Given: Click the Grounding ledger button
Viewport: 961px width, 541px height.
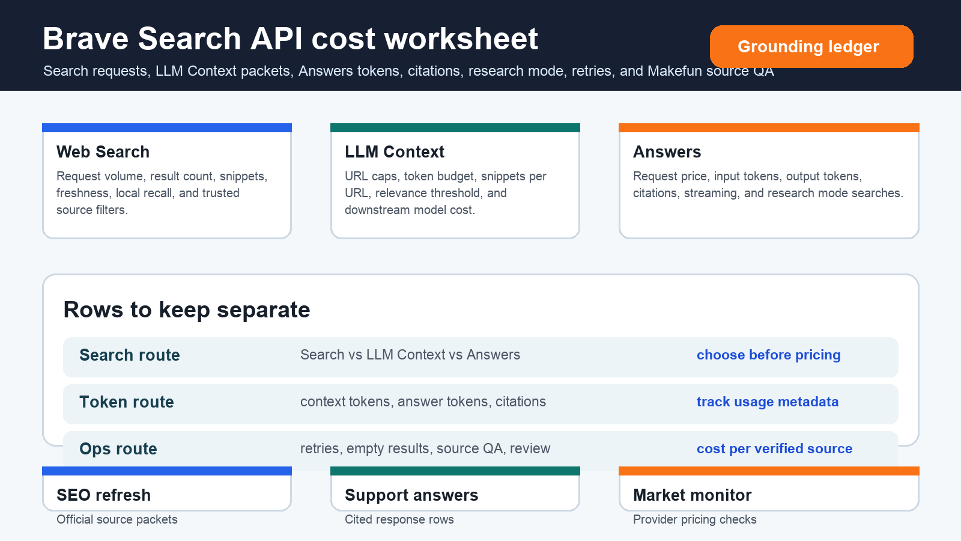Looking at the screenshot, I should pyautogui.click(x=811, y=46).
